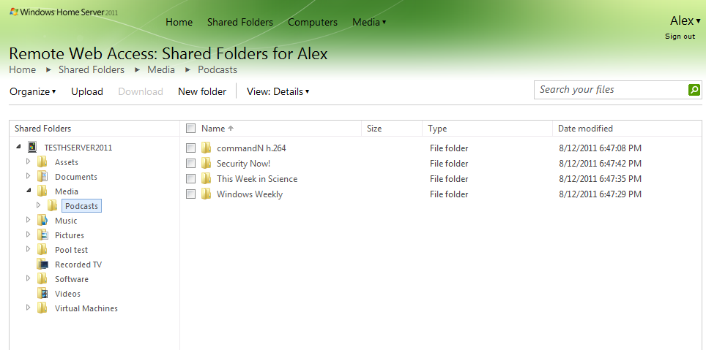Click the Search your files field
This screenshot has width=706, height=350.
[611, 90]
